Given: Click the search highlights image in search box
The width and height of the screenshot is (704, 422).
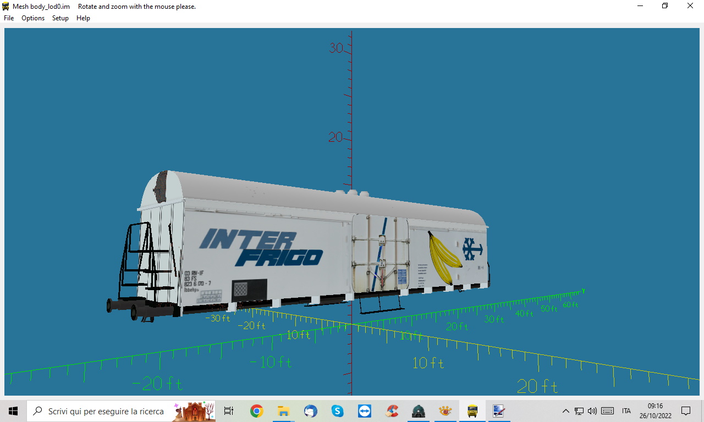Looking at the screenshot, I should (194, 411).
